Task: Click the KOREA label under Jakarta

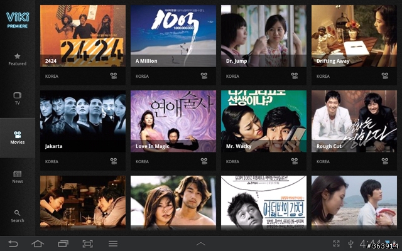Action: coord(52,161)
